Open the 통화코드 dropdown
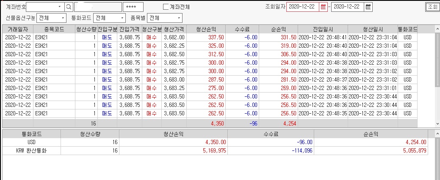440x180 pixels. click(122, 18)
